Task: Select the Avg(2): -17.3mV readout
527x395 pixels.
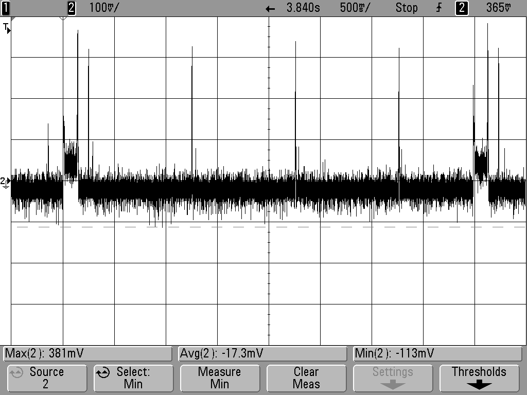Action: [x=262, y=353]
